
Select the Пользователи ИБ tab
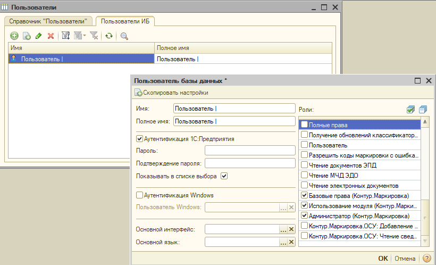(125, 21)
